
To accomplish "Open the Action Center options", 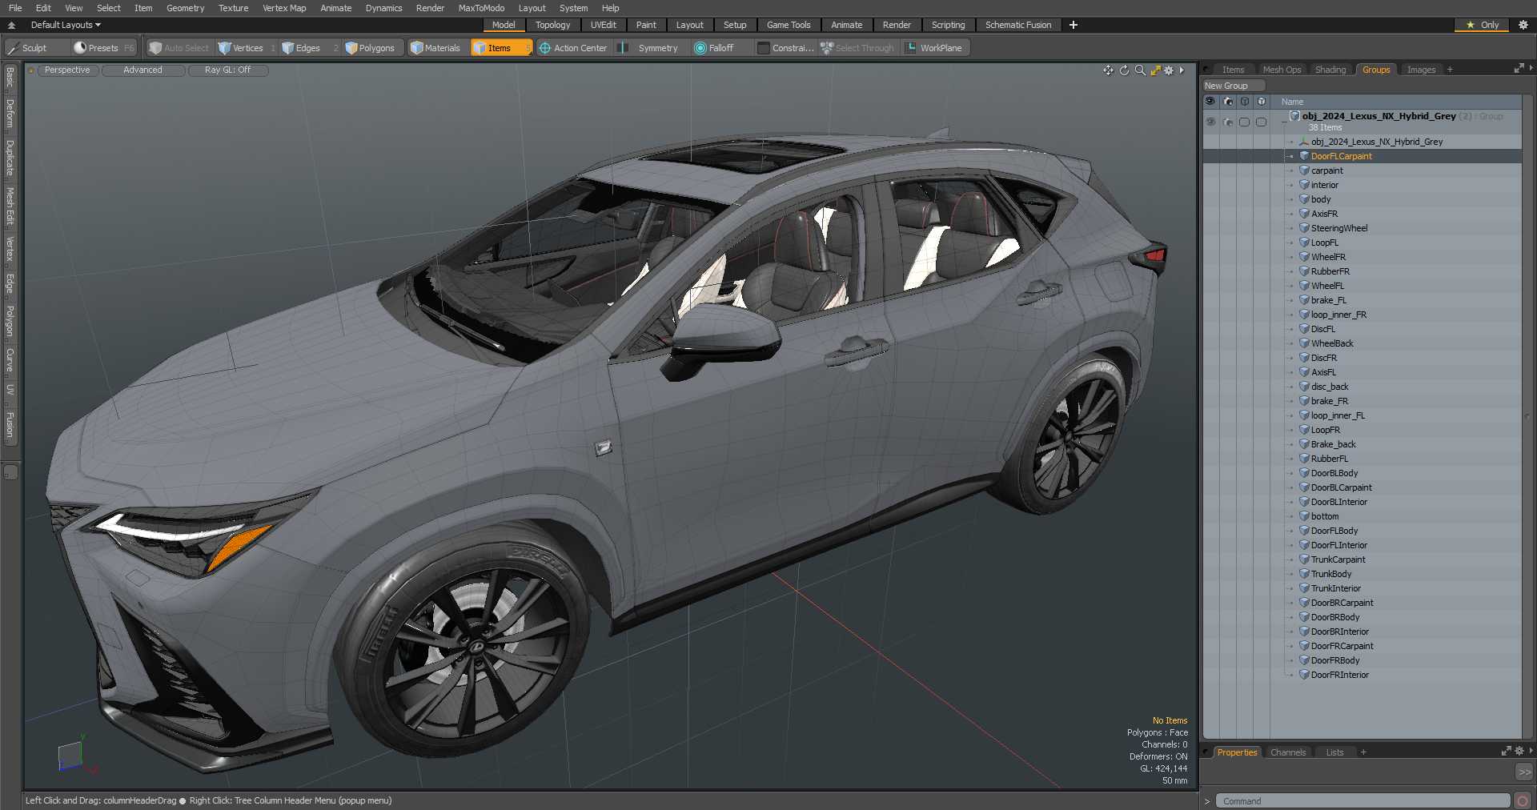I will (x=573, y=48).
